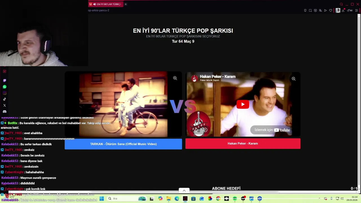The width and height of the screenshot is (361, 203).
Task: Open WhatsApp in the browser sidebar
Action: tap(5, 87)
